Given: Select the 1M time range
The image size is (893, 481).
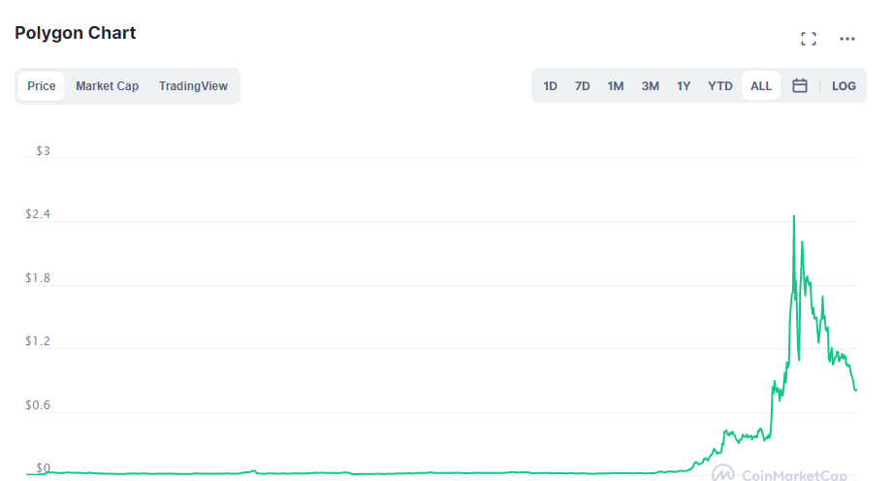Looking at the screenshot, I should tap(616, 86).
